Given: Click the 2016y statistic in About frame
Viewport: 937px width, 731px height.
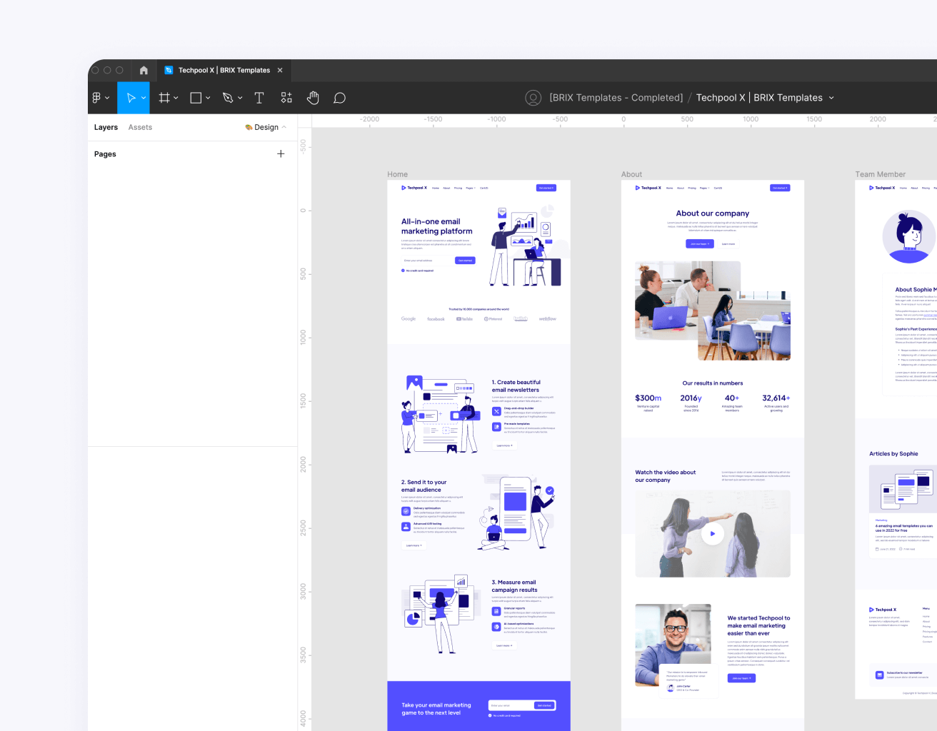Looking at the screenshot, I should (691, 398).
